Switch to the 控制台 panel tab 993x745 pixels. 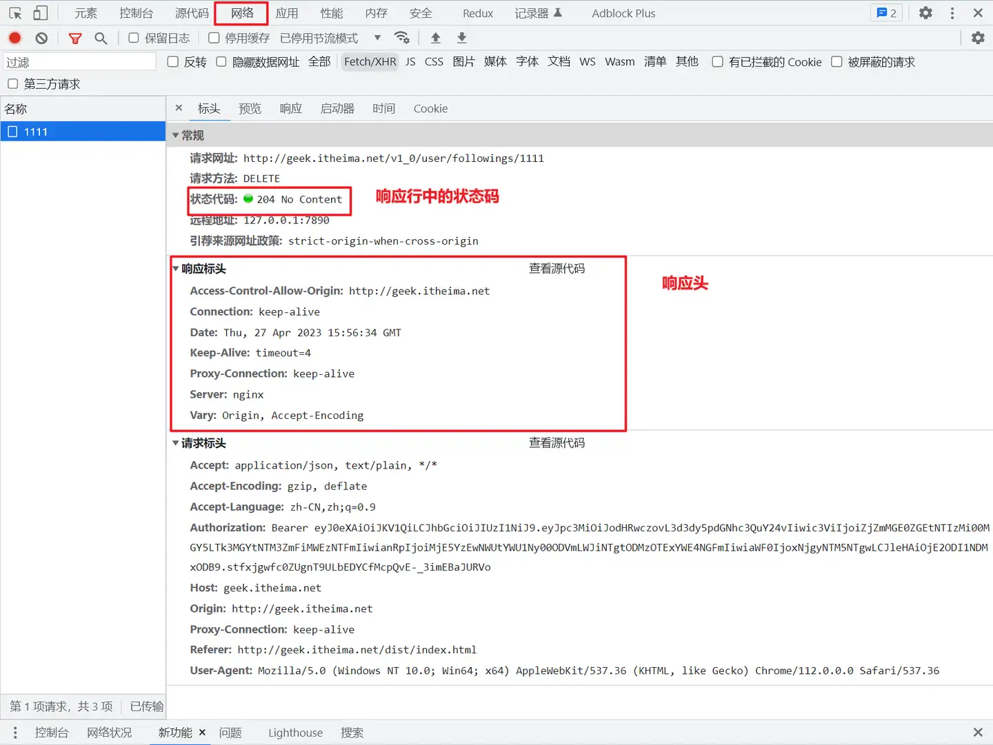pyautogui.click(x=136, y=13)
